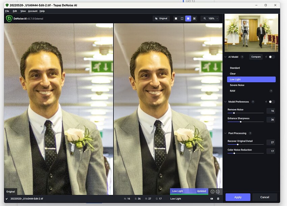
Task: Click the Apply button
Action: [238, 197]
